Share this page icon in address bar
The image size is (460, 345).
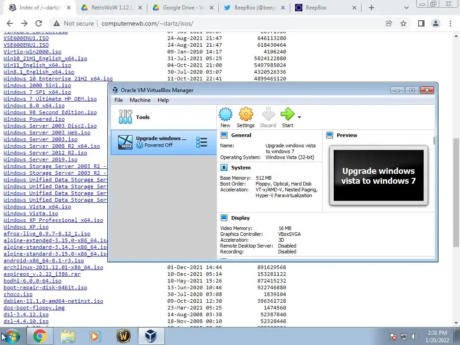pyautogui.click(x=389, y=23)
